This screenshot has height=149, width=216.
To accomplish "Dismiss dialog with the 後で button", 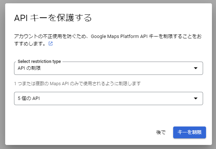I will click(x=161, y=132).
